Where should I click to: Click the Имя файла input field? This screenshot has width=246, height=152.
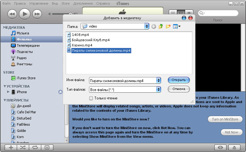[x=123, y=80]
